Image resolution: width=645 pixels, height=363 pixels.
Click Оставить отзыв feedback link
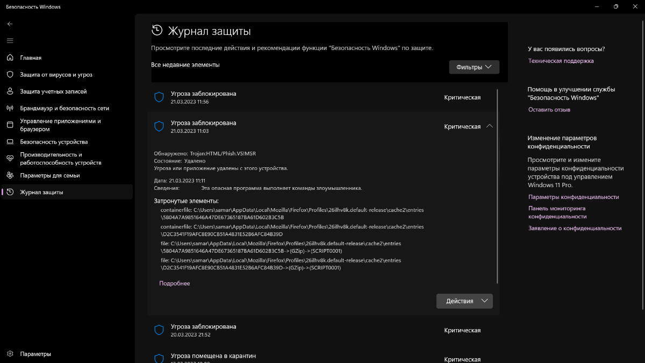tap(549, 110)
